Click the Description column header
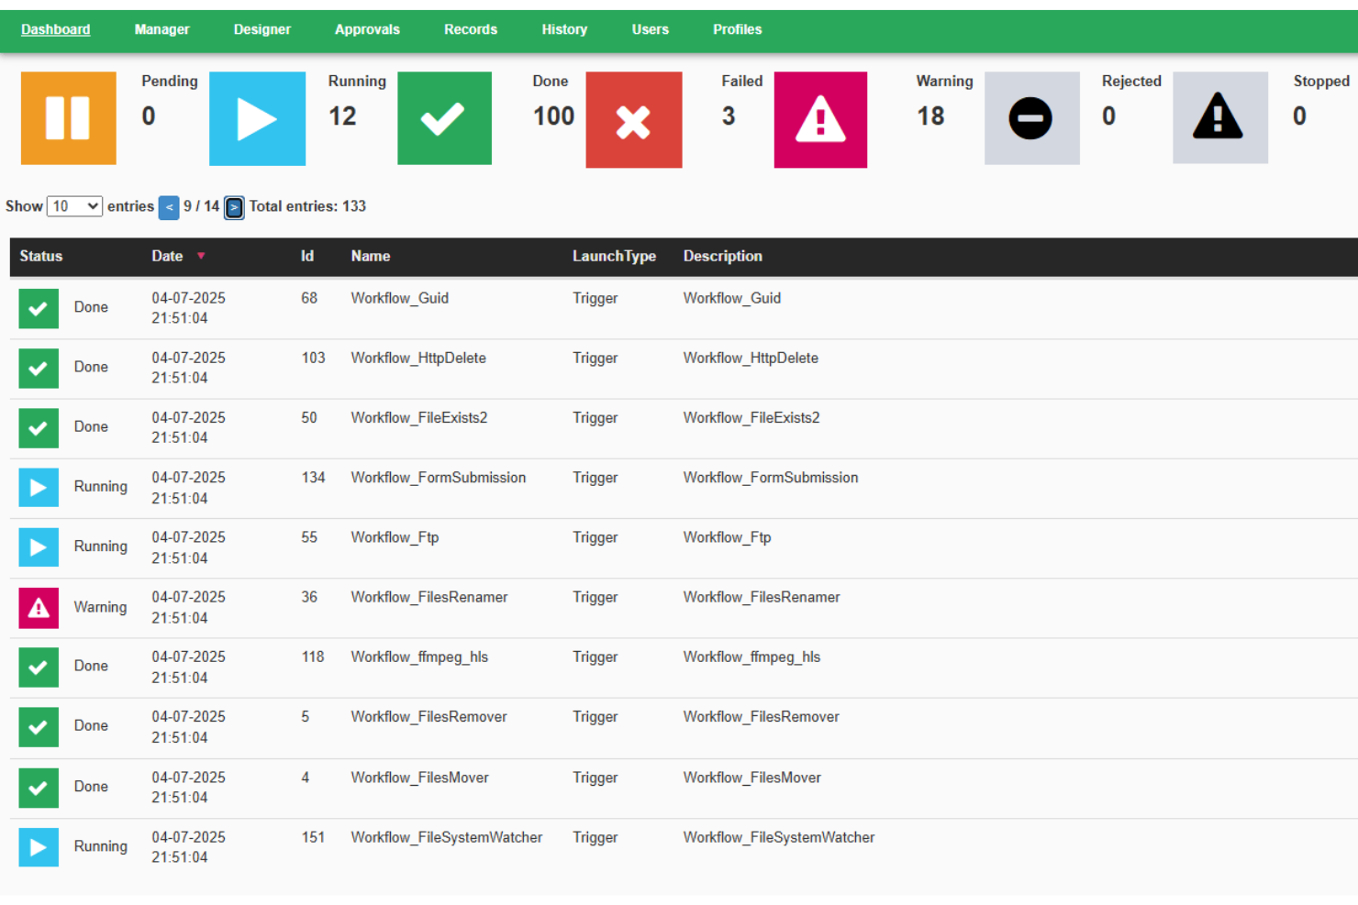The image size is (1358, 905). 723,256
